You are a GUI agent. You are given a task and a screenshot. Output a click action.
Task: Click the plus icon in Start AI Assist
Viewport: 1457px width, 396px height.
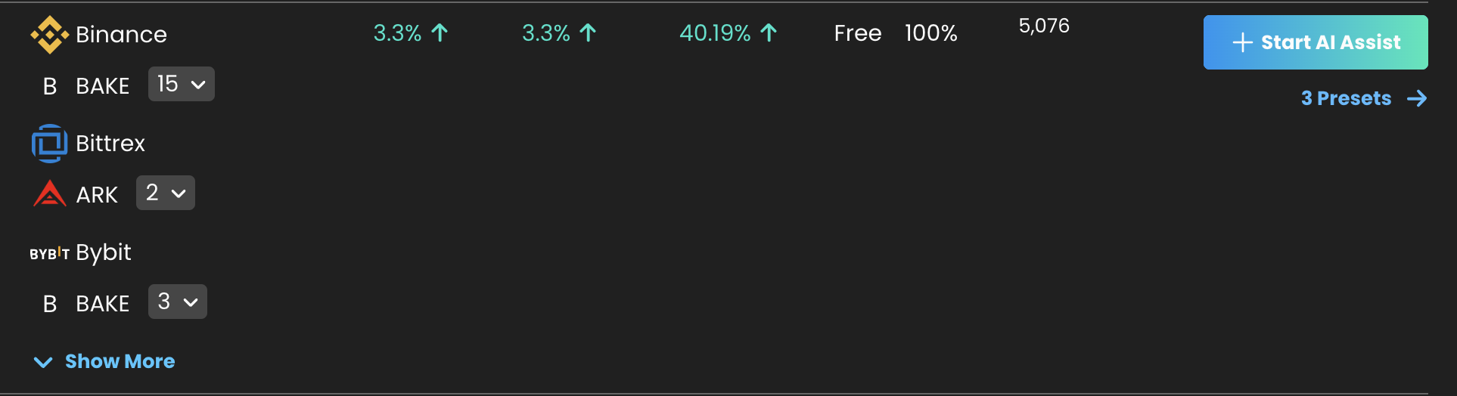click(x=1242, y=42)
